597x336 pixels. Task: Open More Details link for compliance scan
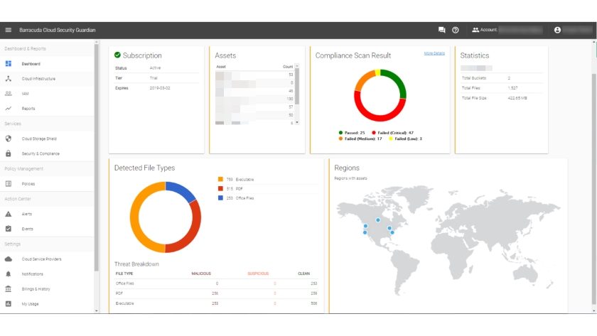tap(434, 53)
